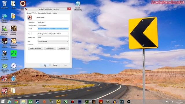Click the taskbar clock and date
The image size is (185, 104).
179,102
